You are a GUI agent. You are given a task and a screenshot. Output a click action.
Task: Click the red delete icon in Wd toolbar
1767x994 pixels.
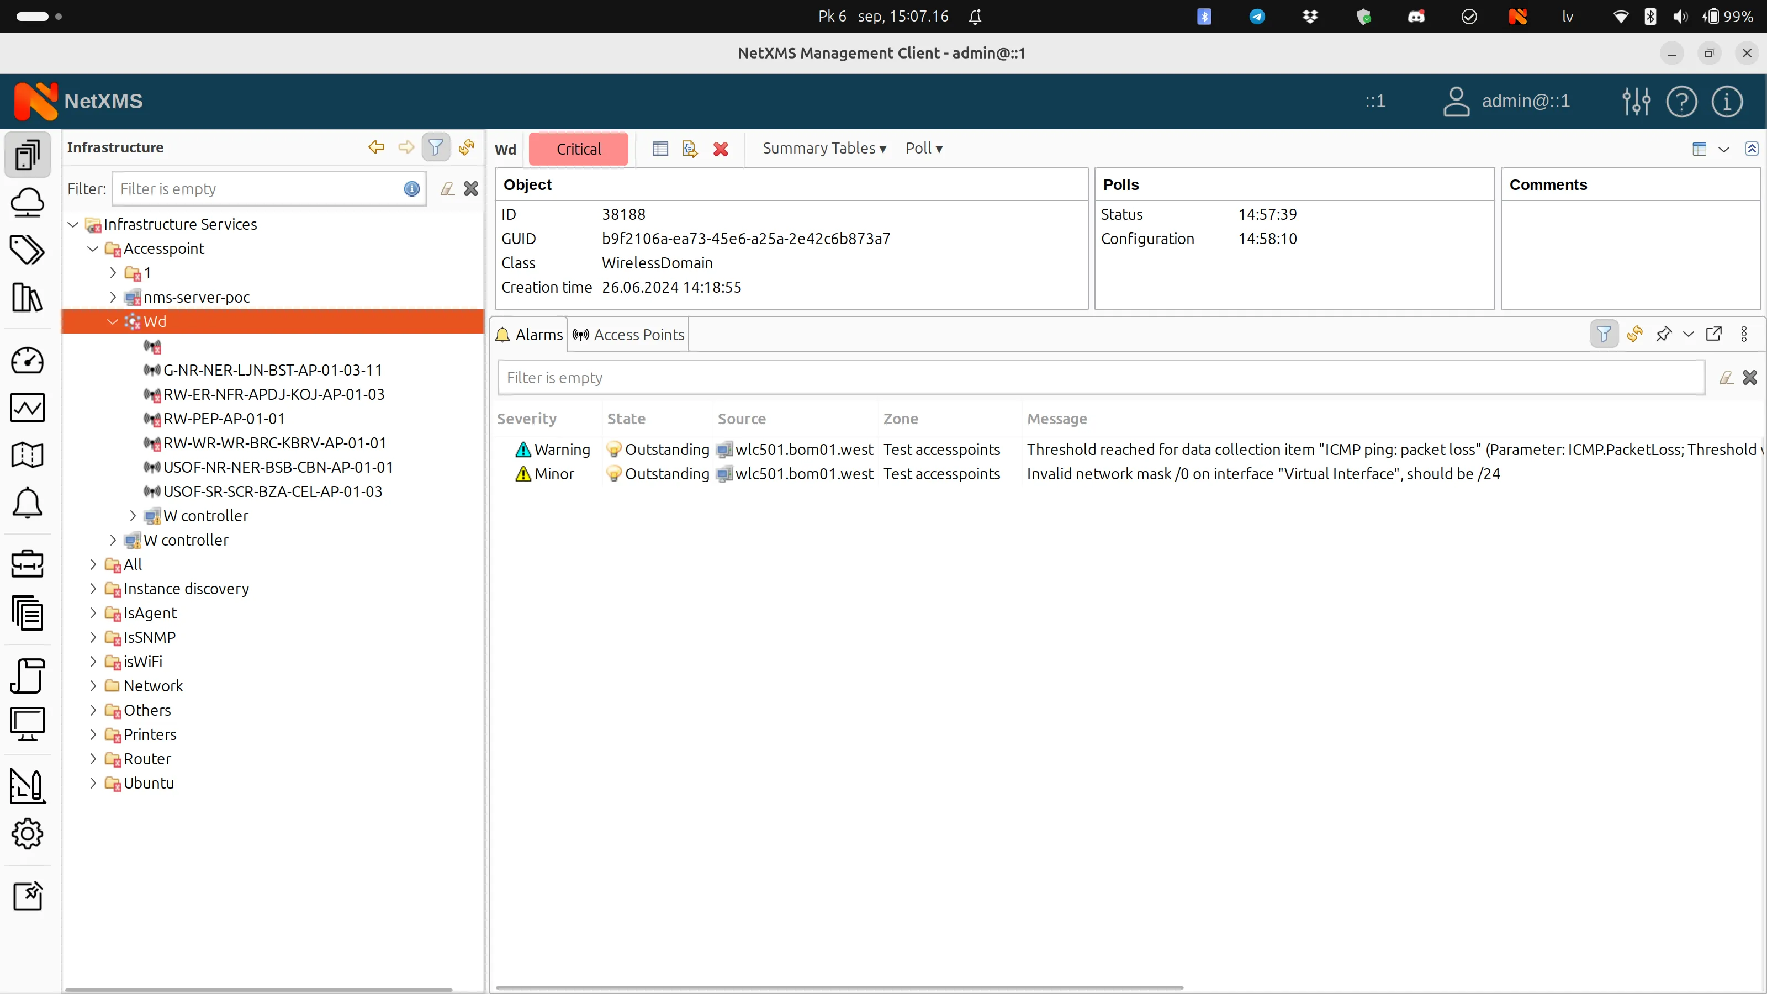(720, 148)
